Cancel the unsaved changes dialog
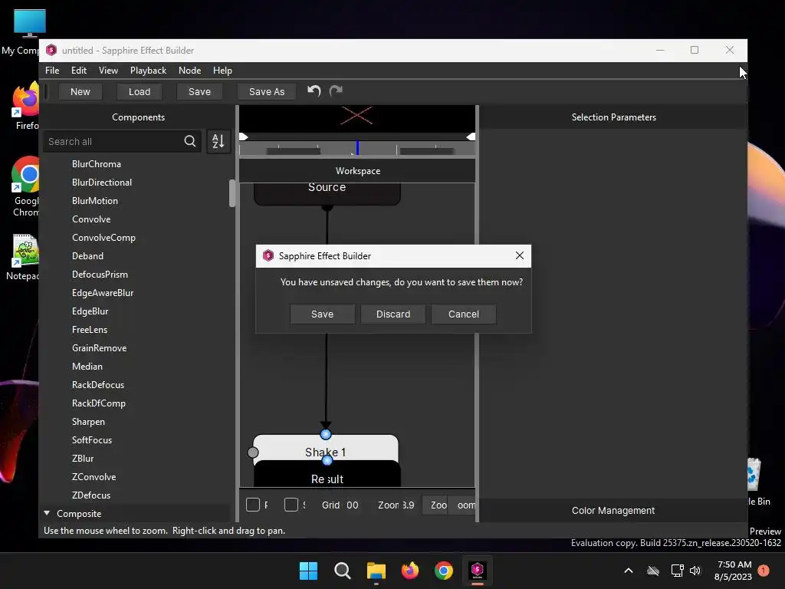The width and height of the screenshot is (785, 589). click(x=464, y=314)
